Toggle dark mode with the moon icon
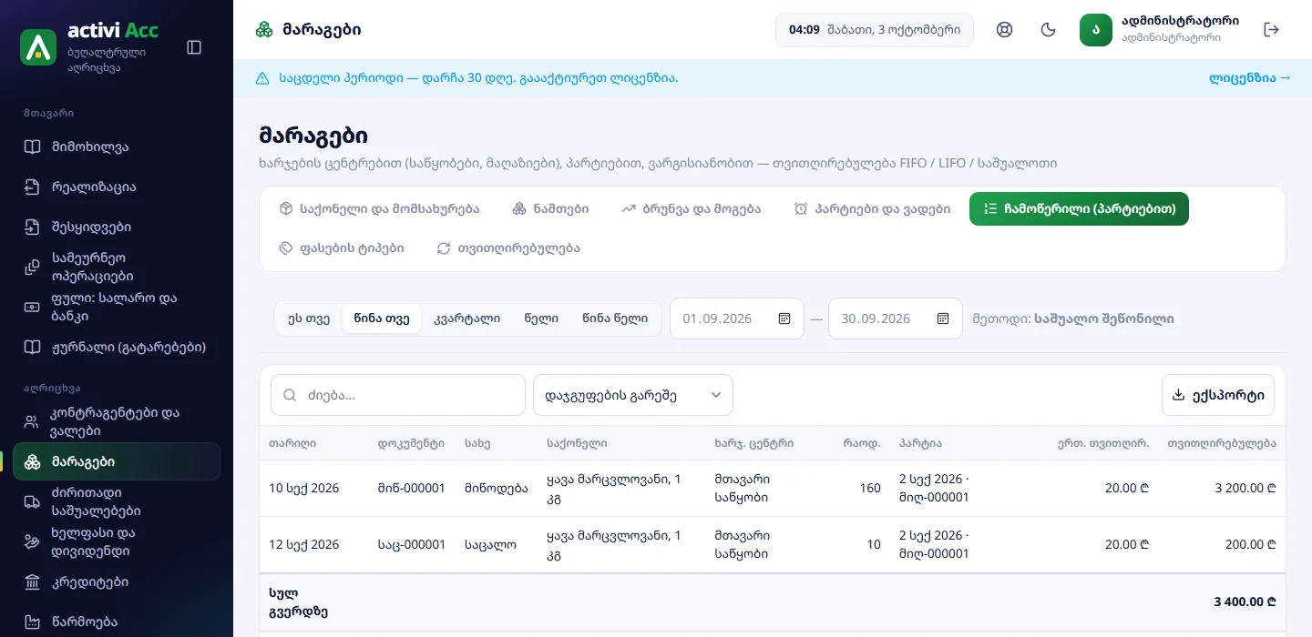Viewport: 1312px width, 637px height. click(1049, 30)
